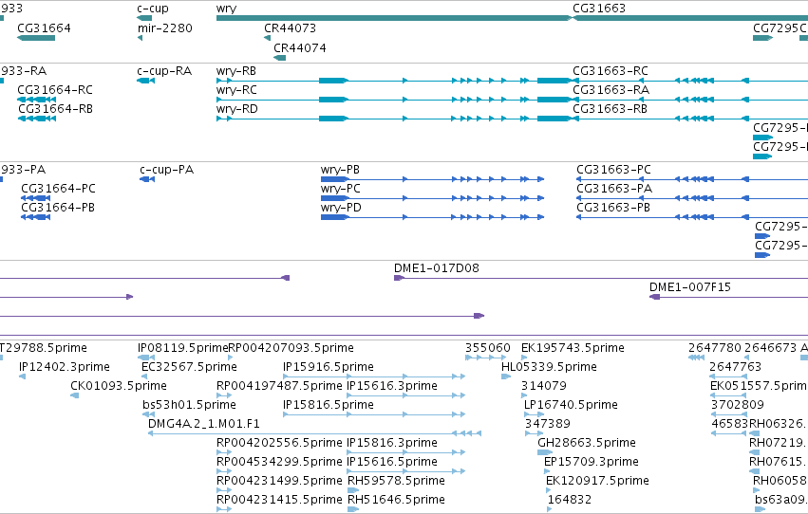
Task: Select the CG31664-PC protein glyph
Action: [x=35, y=198]
